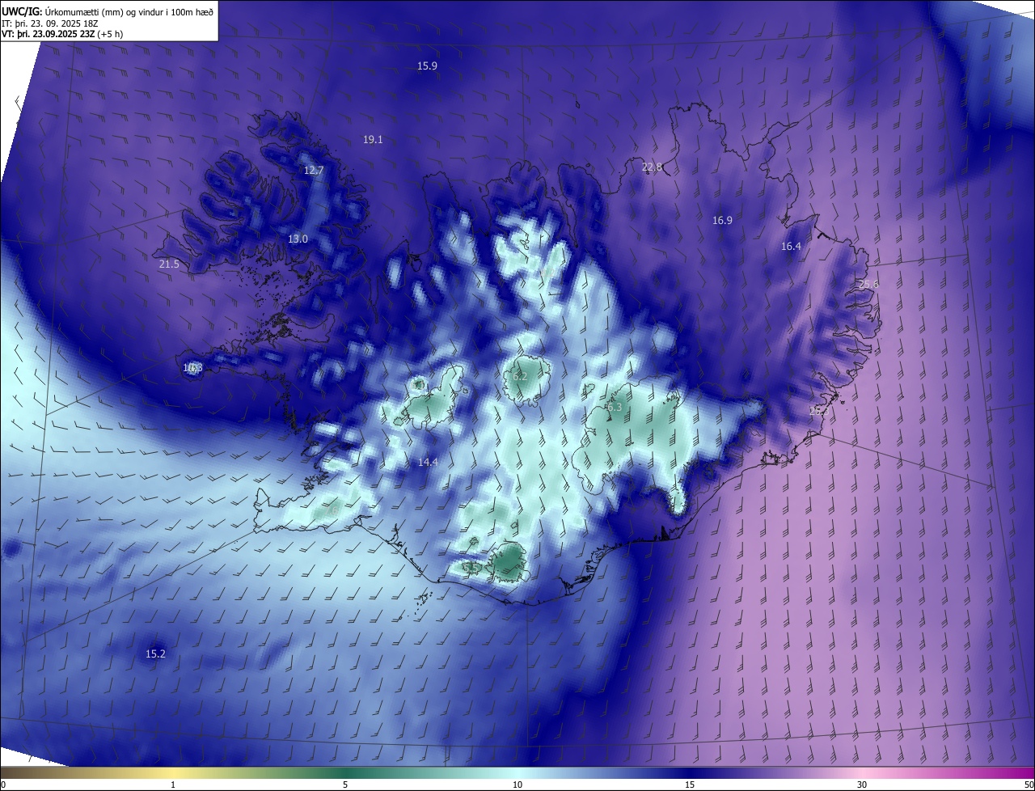Click the map value 19.1
The width and height of the screenshot is (1035, 791).
pyautogui.click(x=373, y=140)
